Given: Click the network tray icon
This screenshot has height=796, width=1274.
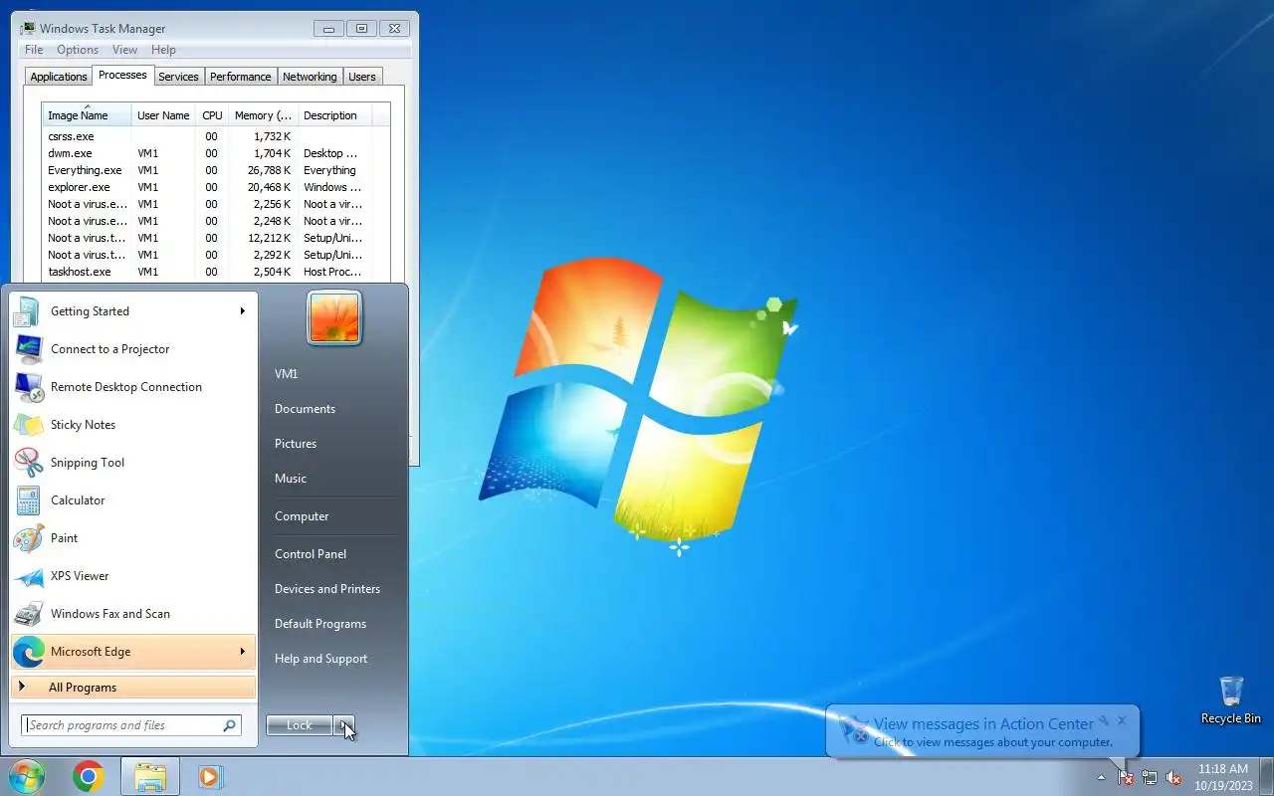Looking at the screenshot, I should coord(1150,778).
